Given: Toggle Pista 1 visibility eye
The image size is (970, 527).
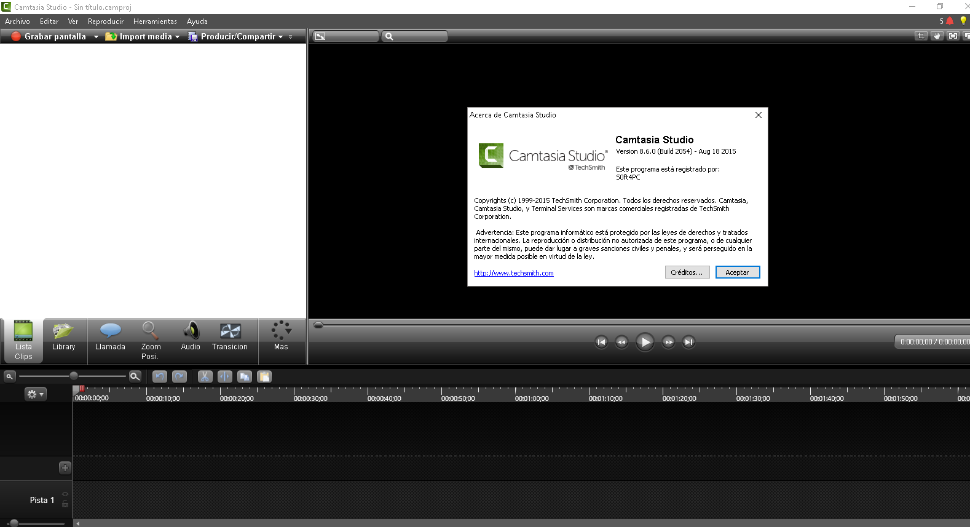Looking at the screenshot, I should (65, 494).
